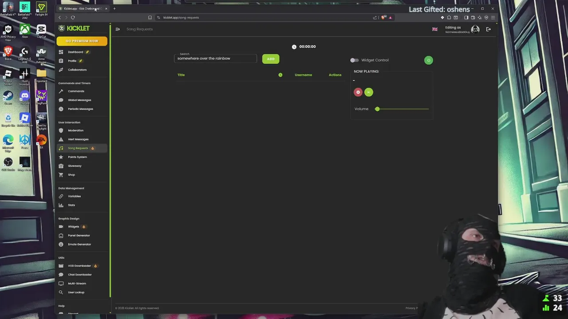Click the Widgets camera icon

[61, 226]
